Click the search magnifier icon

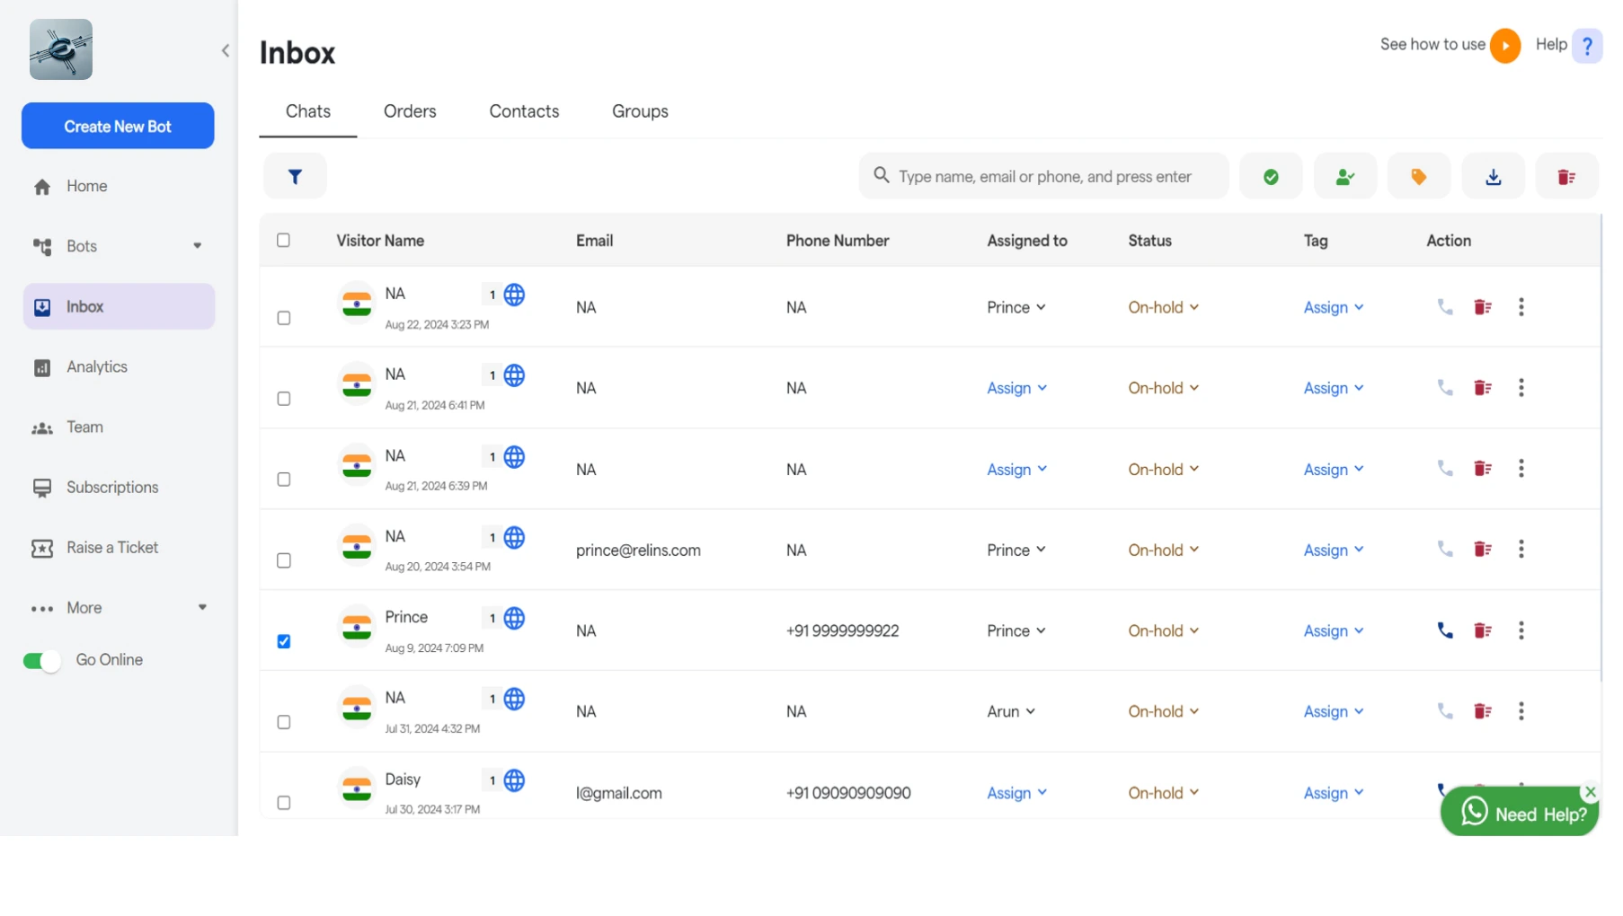point(882,175)
